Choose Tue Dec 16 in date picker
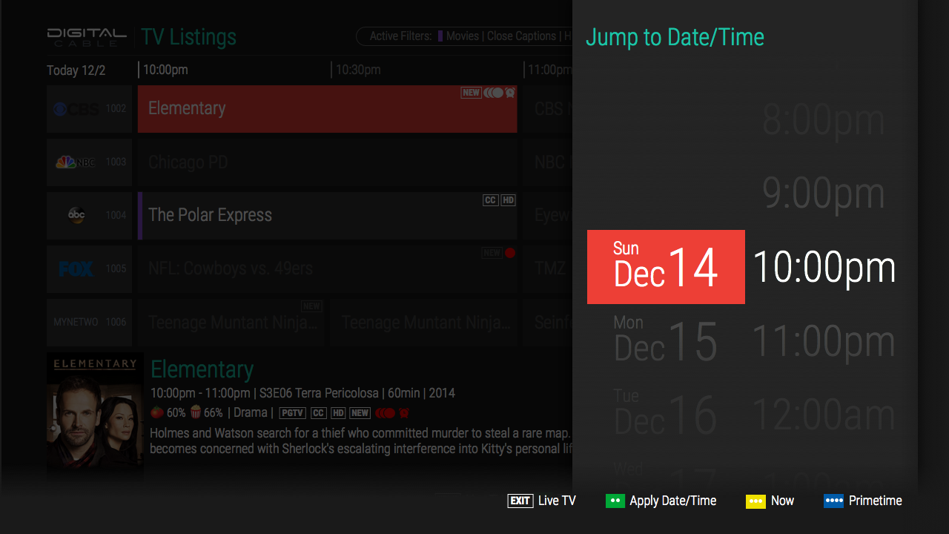The height and width of the screenshot is (534, 949). point(666,414)
